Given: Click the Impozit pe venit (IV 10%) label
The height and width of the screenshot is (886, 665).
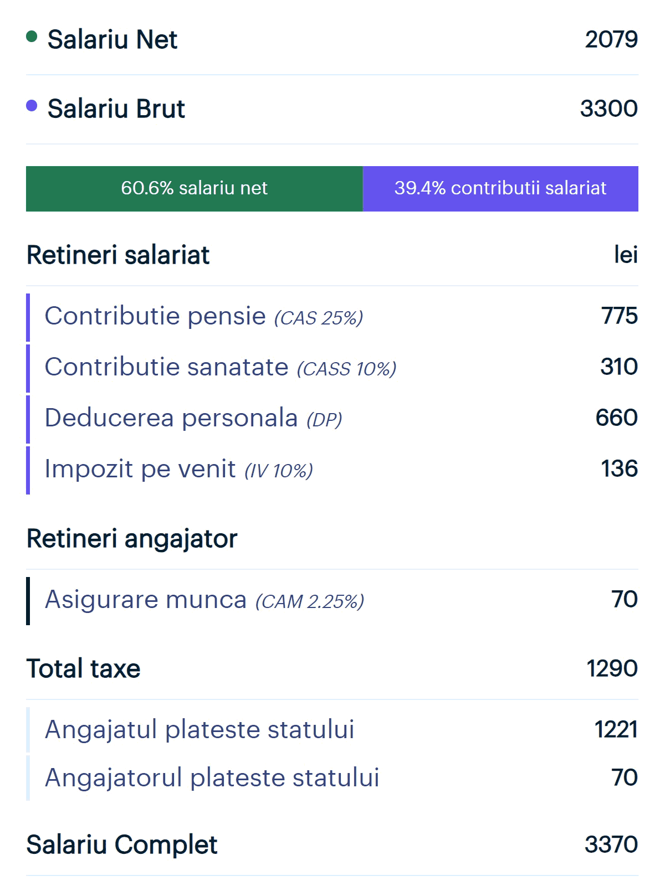Looking at the screenshot, I should click(x=178, y=470).
